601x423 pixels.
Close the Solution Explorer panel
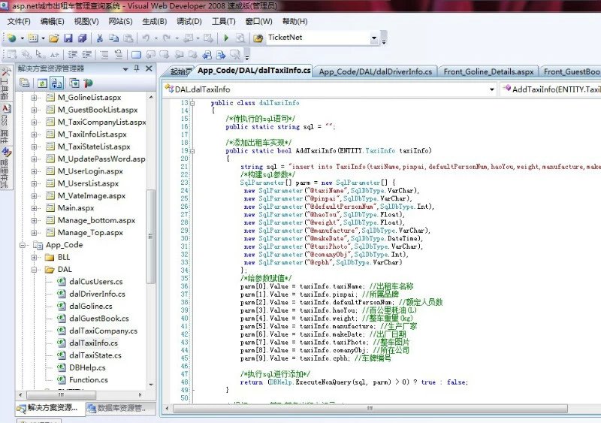point(149,68)
